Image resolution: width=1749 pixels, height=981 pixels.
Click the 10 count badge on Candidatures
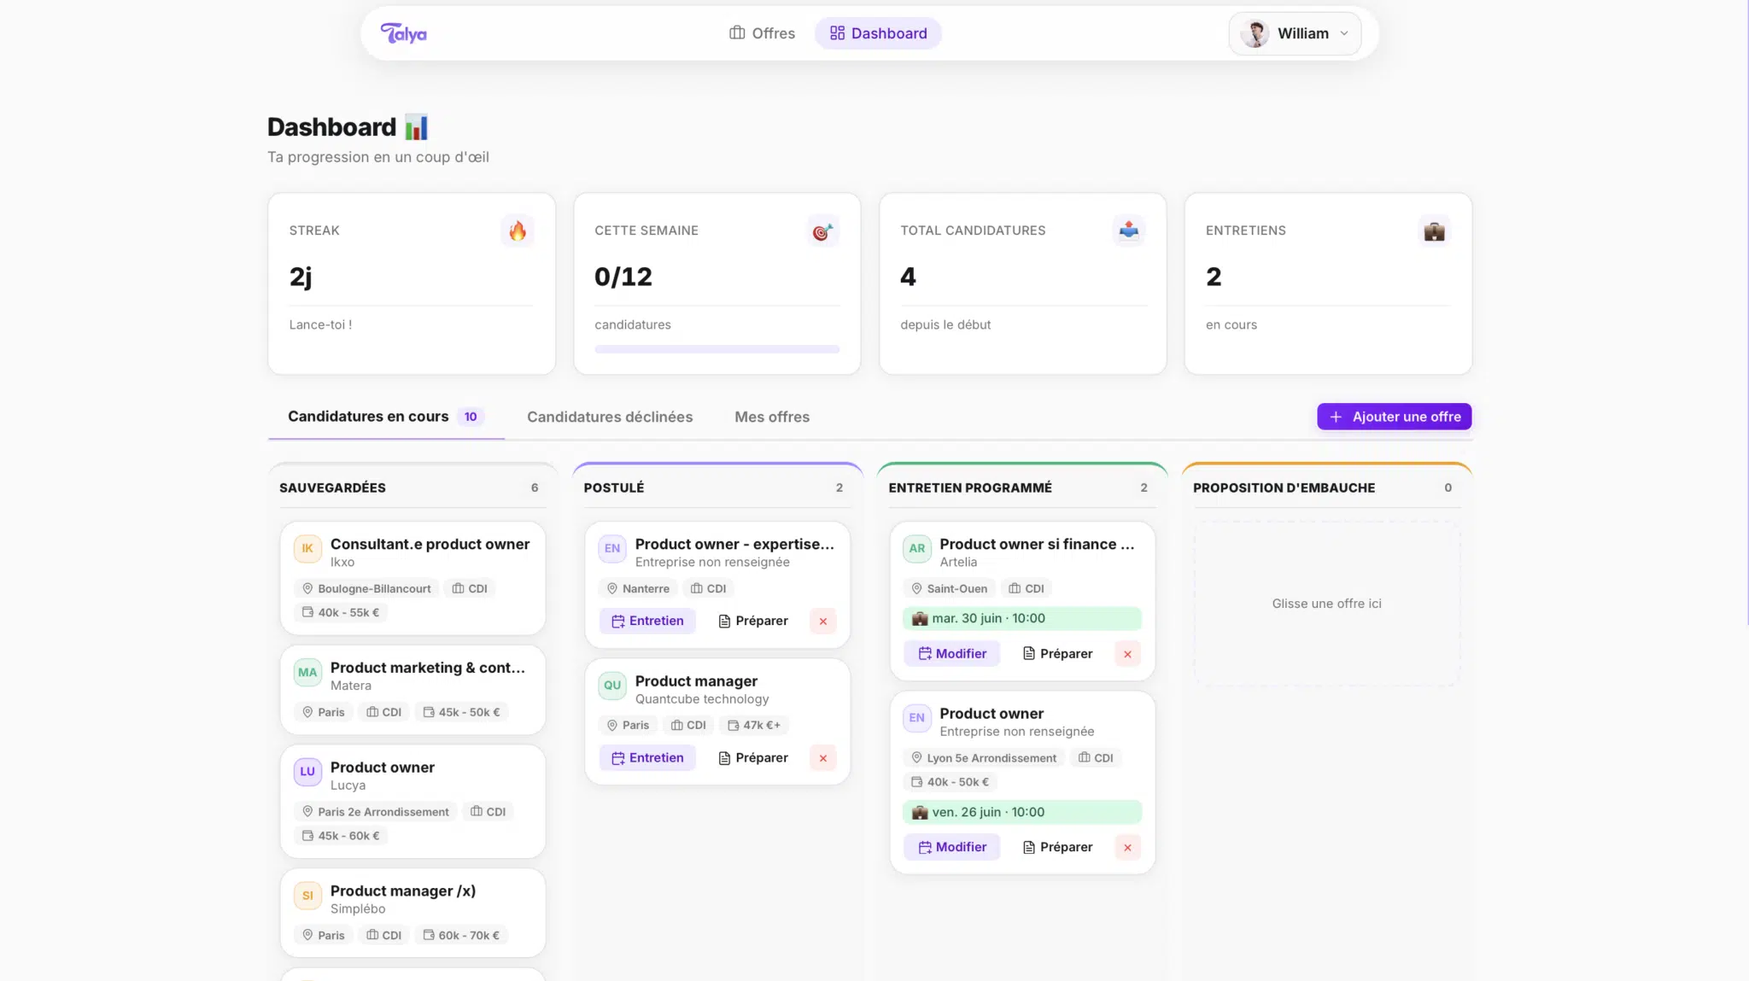[471, 417]
